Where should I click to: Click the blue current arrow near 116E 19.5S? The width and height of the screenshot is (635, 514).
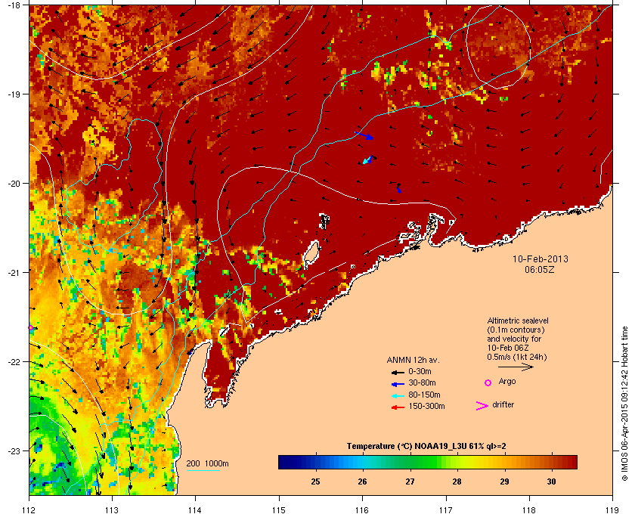364,135
